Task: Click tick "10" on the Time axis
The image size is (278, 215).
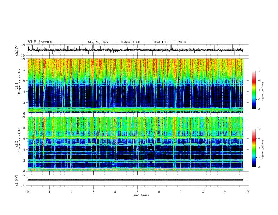Action: coord(247,192)
